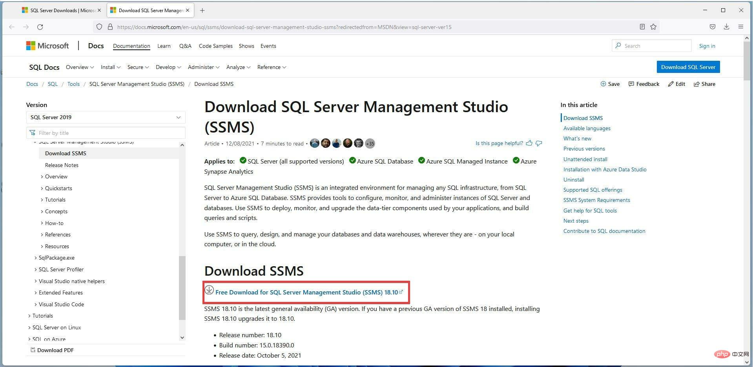The image size is (753, 367).
Task: Open the Events nav item
Action: [x=268, y=46]
